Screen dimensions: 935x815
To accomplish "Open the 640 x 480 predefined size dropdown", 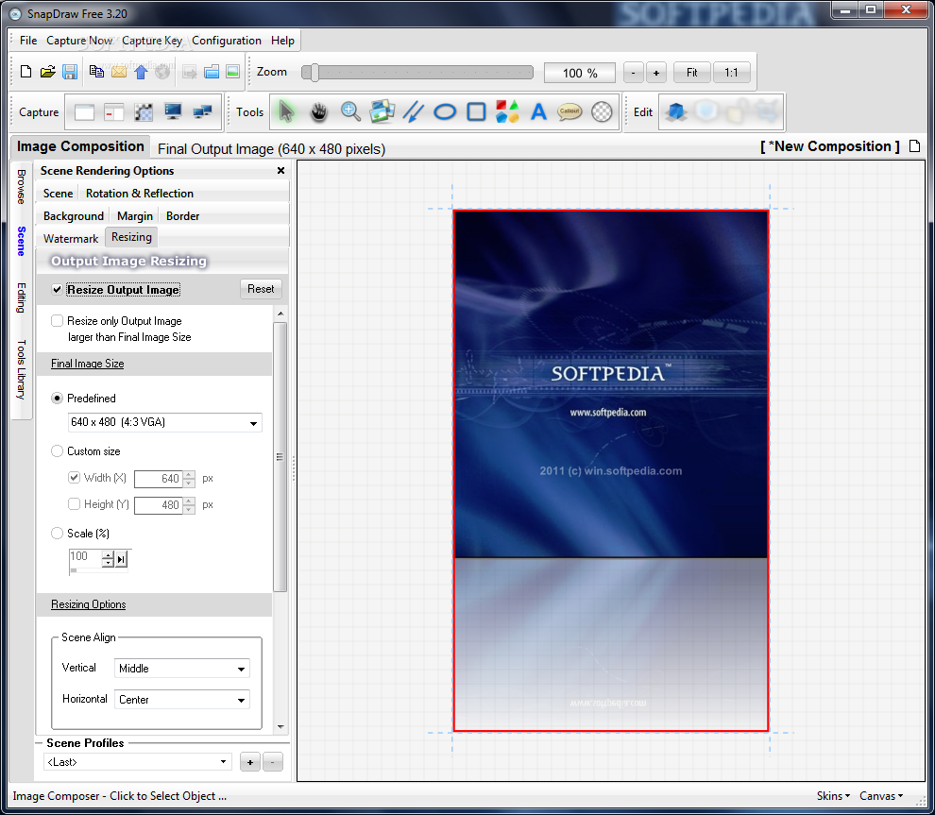I will pyautogui.click(x=164, y=423).
